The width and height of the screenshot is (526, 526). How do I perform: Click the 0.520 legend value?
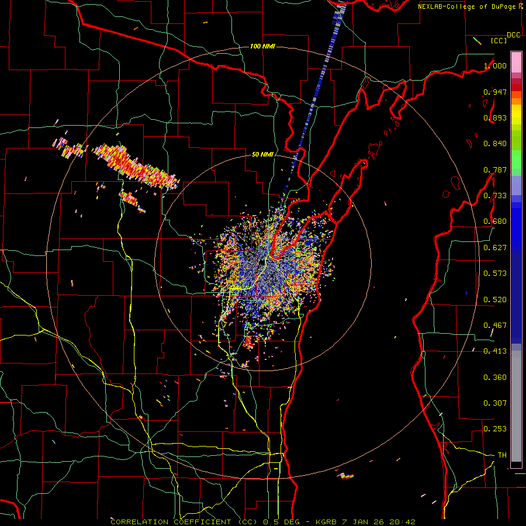click(495, 300)
